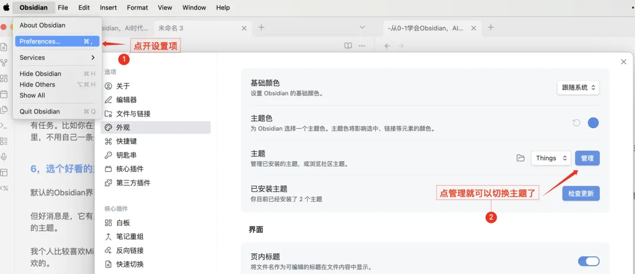Click the templates copy-files ribbon icon
The height and width of the screenshot is (274, 635).
pos(4,110)
